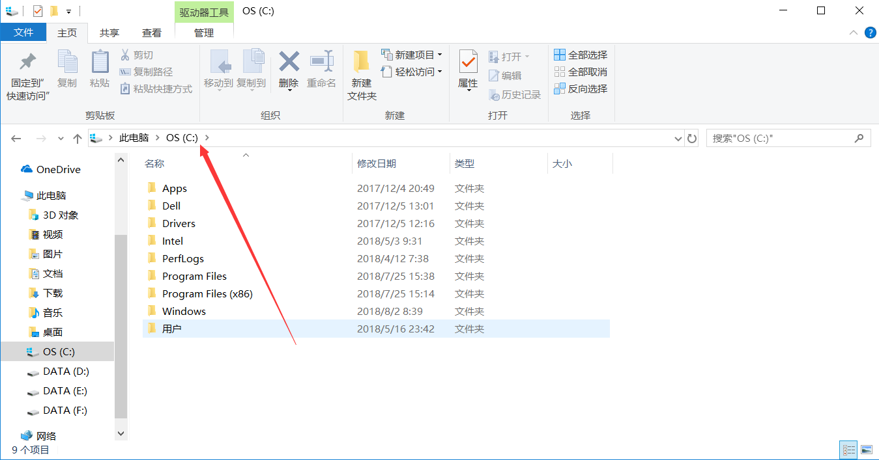This screenshot has width=879, height=460.
Task: Open Properties via the 属性 icon
Action: point(468,68)
